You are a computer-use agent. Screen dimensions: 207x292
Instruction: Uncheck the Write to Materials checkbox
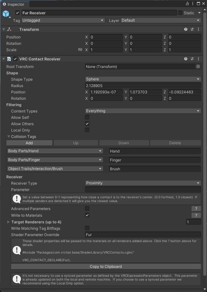click(x=87, y=215)
